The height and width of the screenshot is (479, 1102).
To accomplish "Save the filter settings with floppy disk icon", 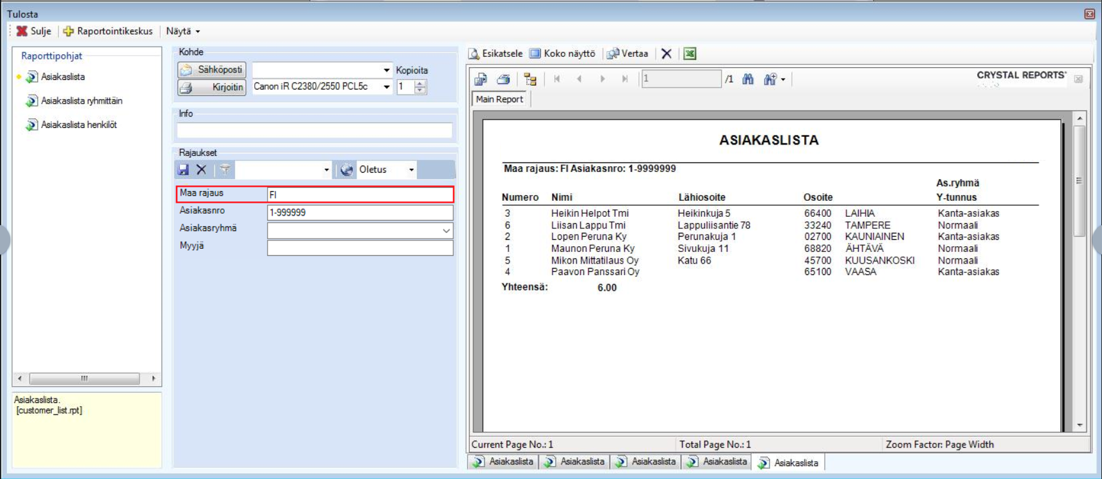I will (x=184, y=169).
